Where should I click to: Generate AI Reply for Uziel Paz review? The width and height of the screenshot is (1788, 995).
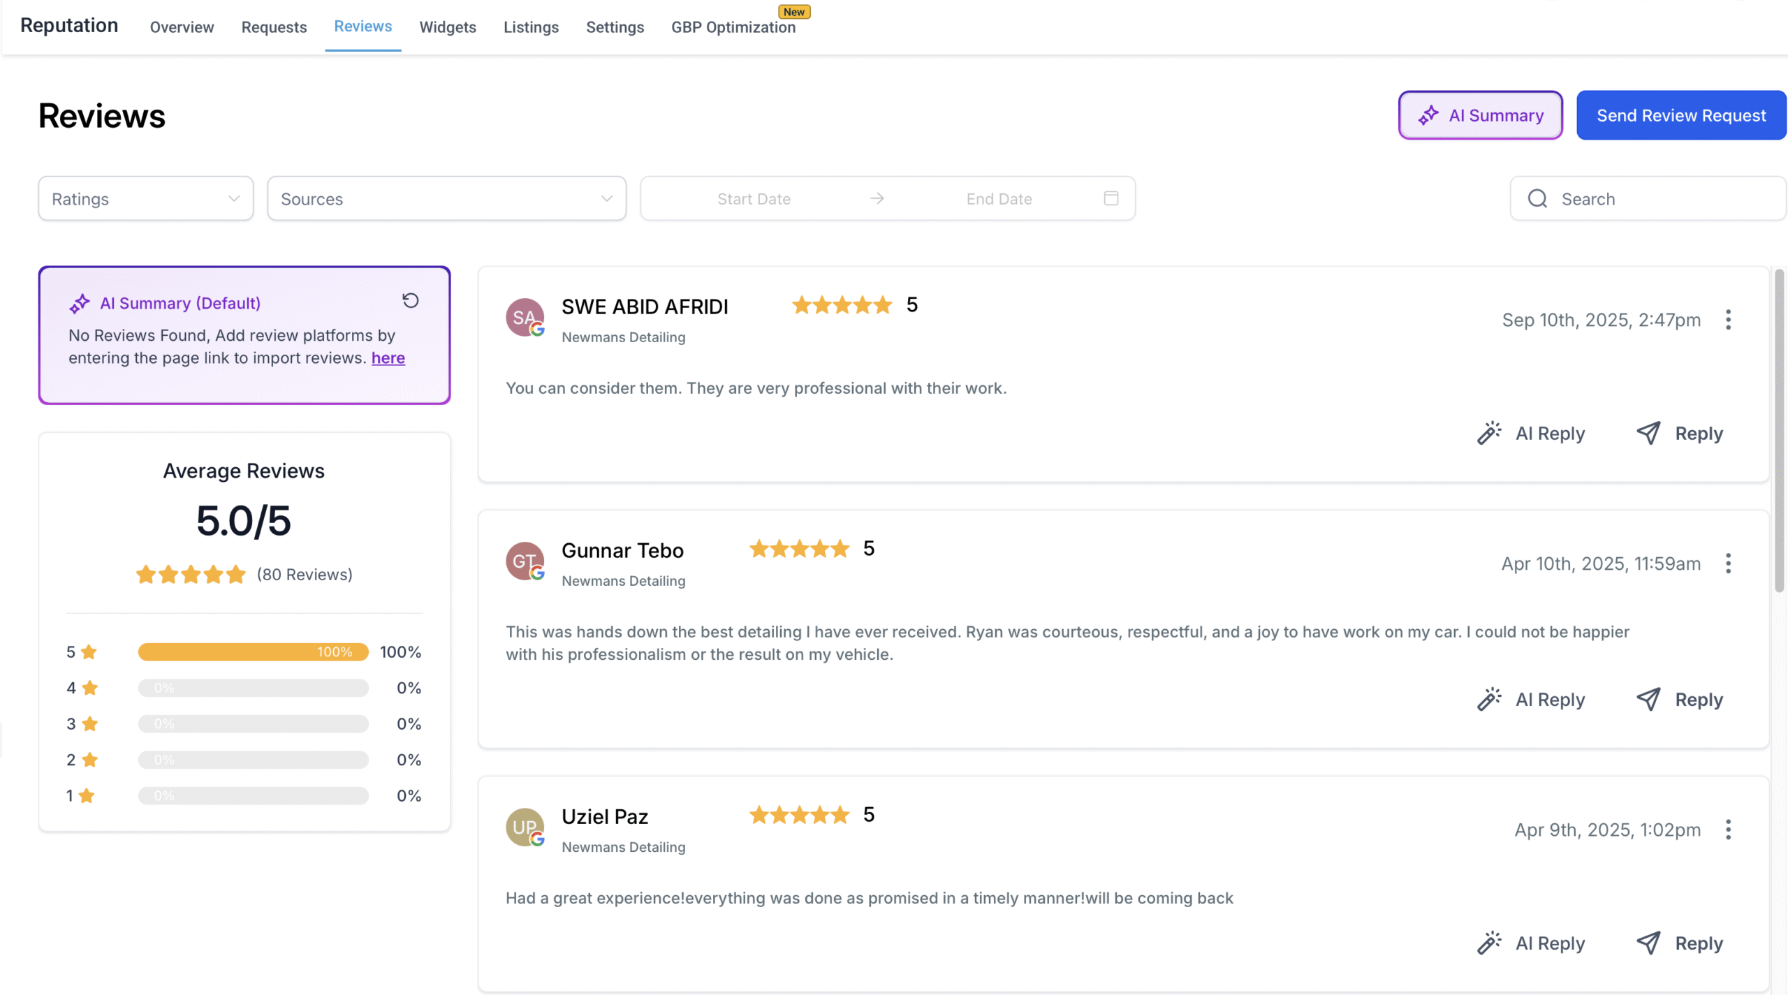pyautogui.click(x=1532, y=943)
